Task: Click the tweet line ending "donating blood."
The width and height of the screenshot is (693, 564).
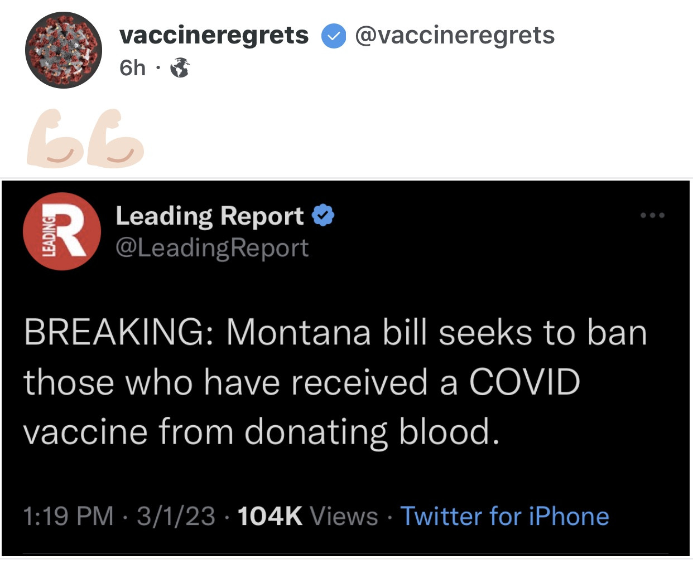Action: [x=261, y=432]
